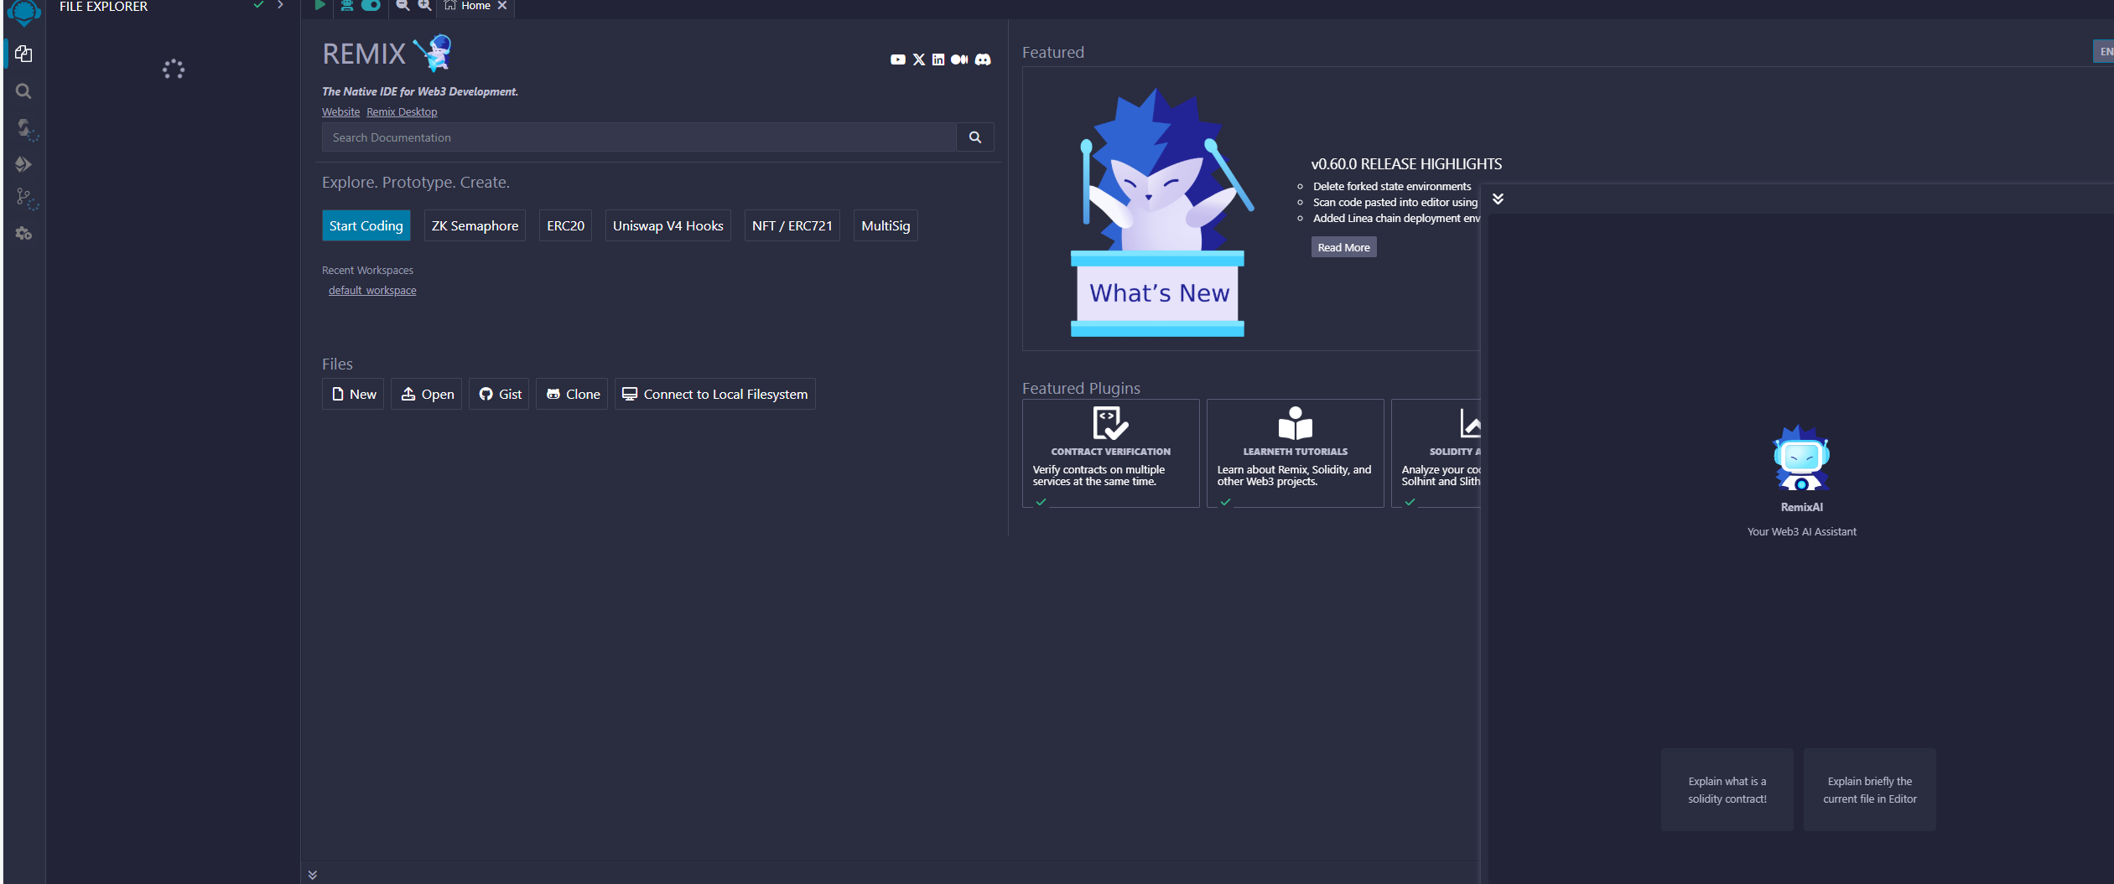Click the RemixAI robot toolbar icon

[346, 5]
